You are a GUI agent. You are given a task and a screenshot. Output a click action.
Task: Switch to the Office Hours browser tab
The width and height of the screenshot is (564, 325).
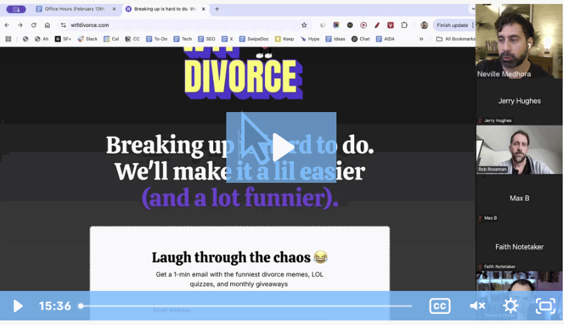[75, 9]
